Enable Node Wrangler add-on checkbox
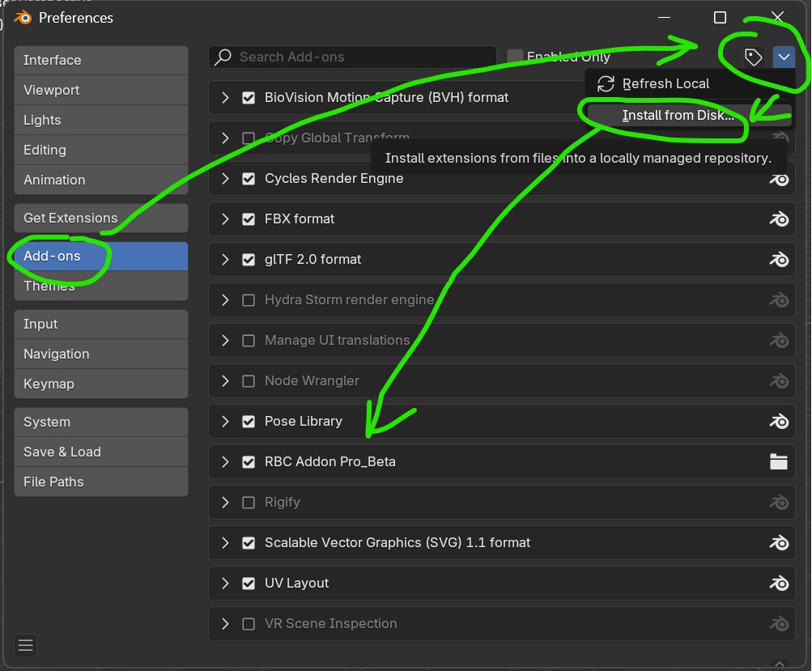Viewport: 812px width, 671px height. (249, 381)
